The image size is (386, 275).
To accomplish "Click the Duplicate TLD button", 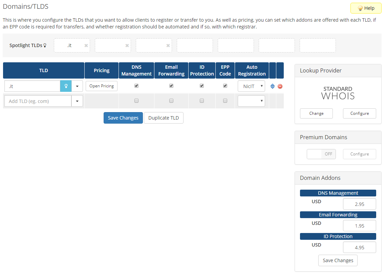I will coord(164,118).
